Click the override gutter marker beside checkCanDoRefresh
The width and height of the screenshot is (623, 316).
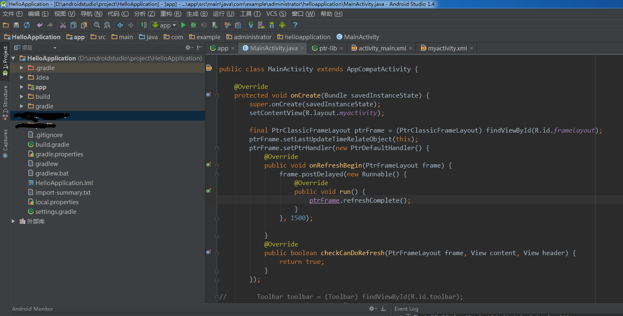(209, 252)
